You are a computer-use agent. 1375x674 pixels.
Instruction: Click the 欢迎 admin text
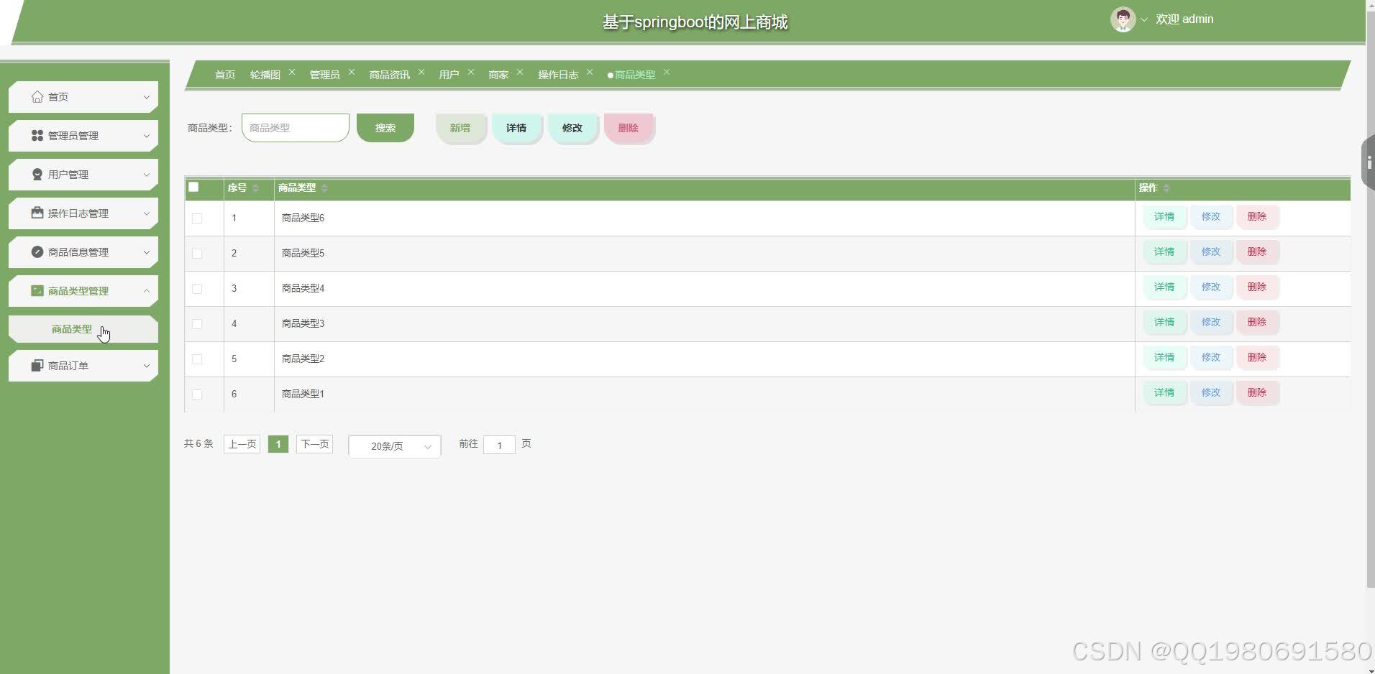(1184, 19)
